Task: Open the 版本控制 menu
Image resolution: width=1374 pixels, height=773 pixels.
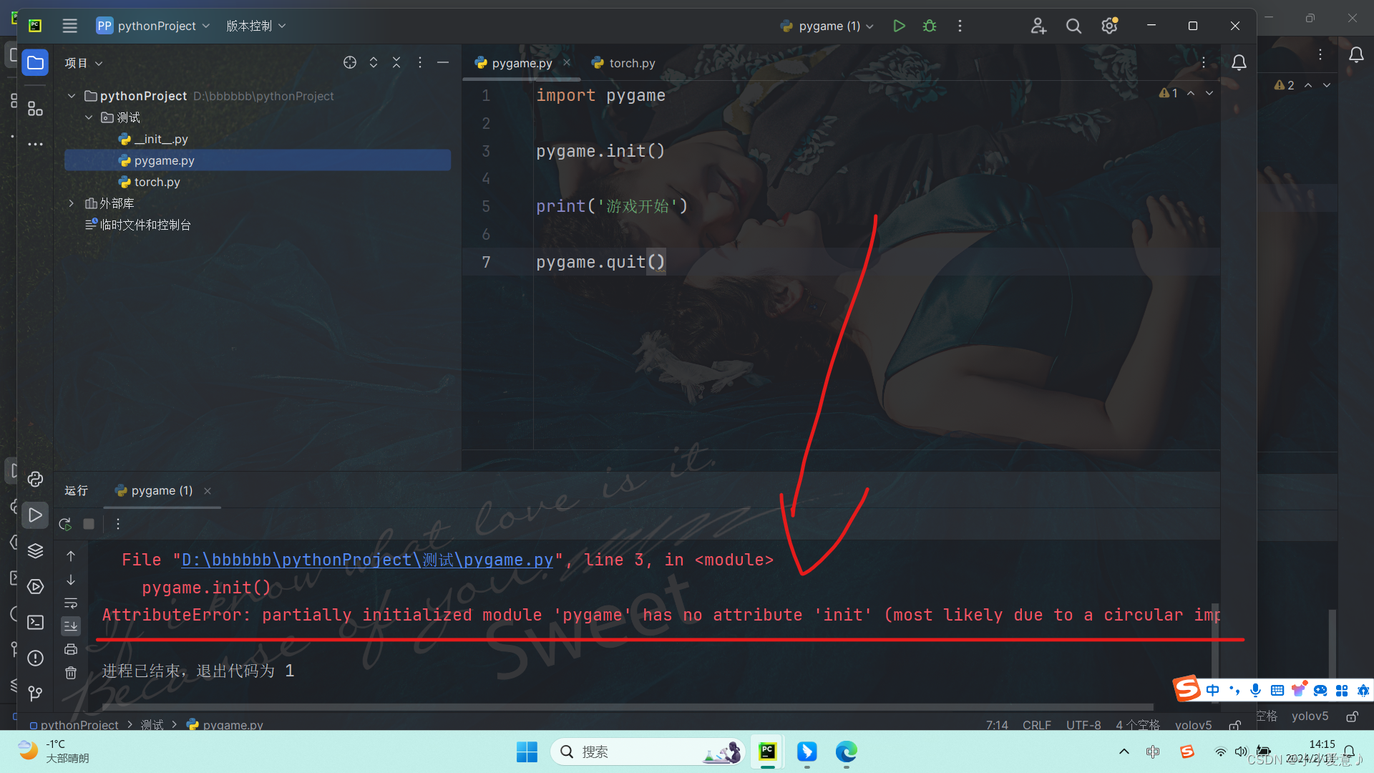Action: tap(255, 26)
